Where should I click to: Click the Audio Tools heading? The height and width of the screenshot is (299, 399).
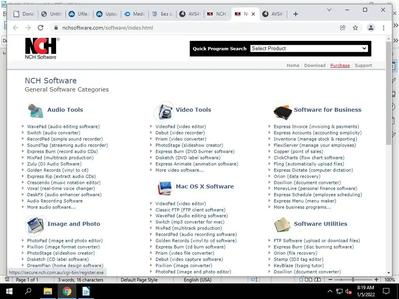[65, 109]
